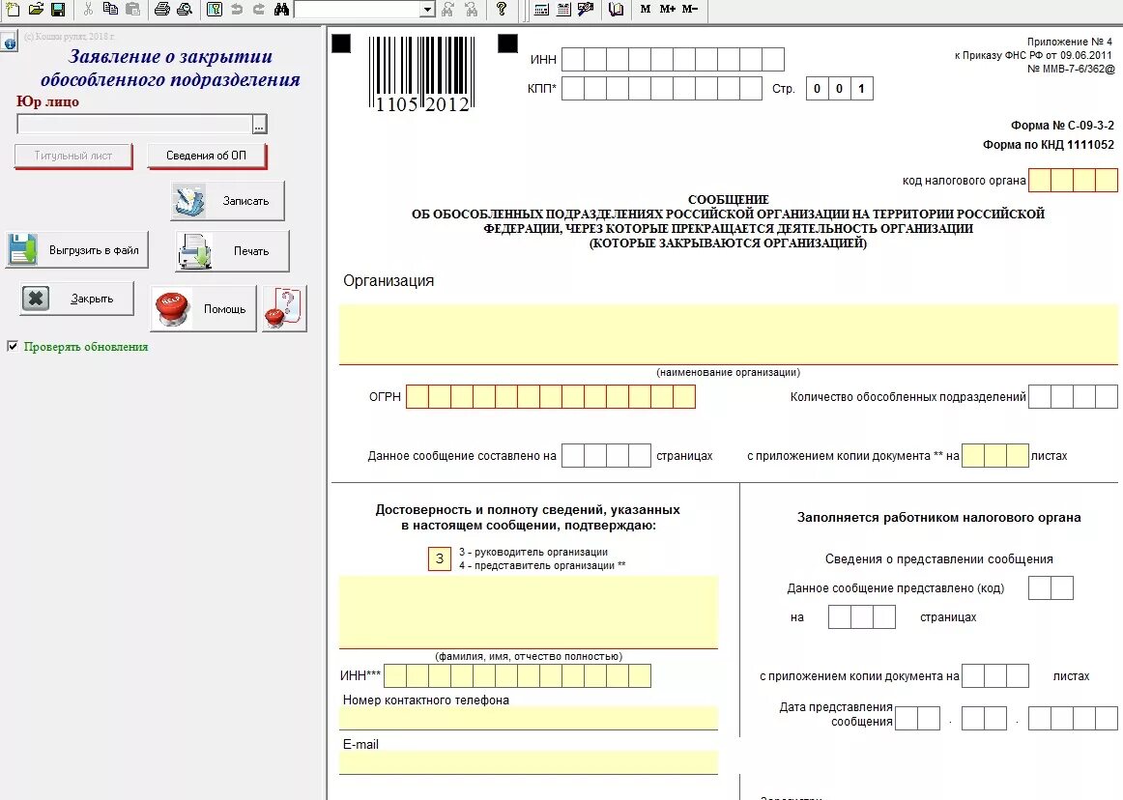This screenshot has height=800, width=1123.
Task: Click the toolbar icon right of the calendar
Action: click(586, 10)
